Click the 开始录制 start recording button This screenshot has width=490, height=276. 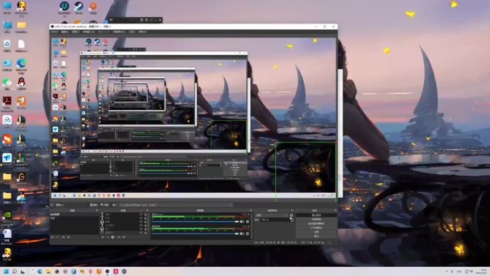coord(316,220)
